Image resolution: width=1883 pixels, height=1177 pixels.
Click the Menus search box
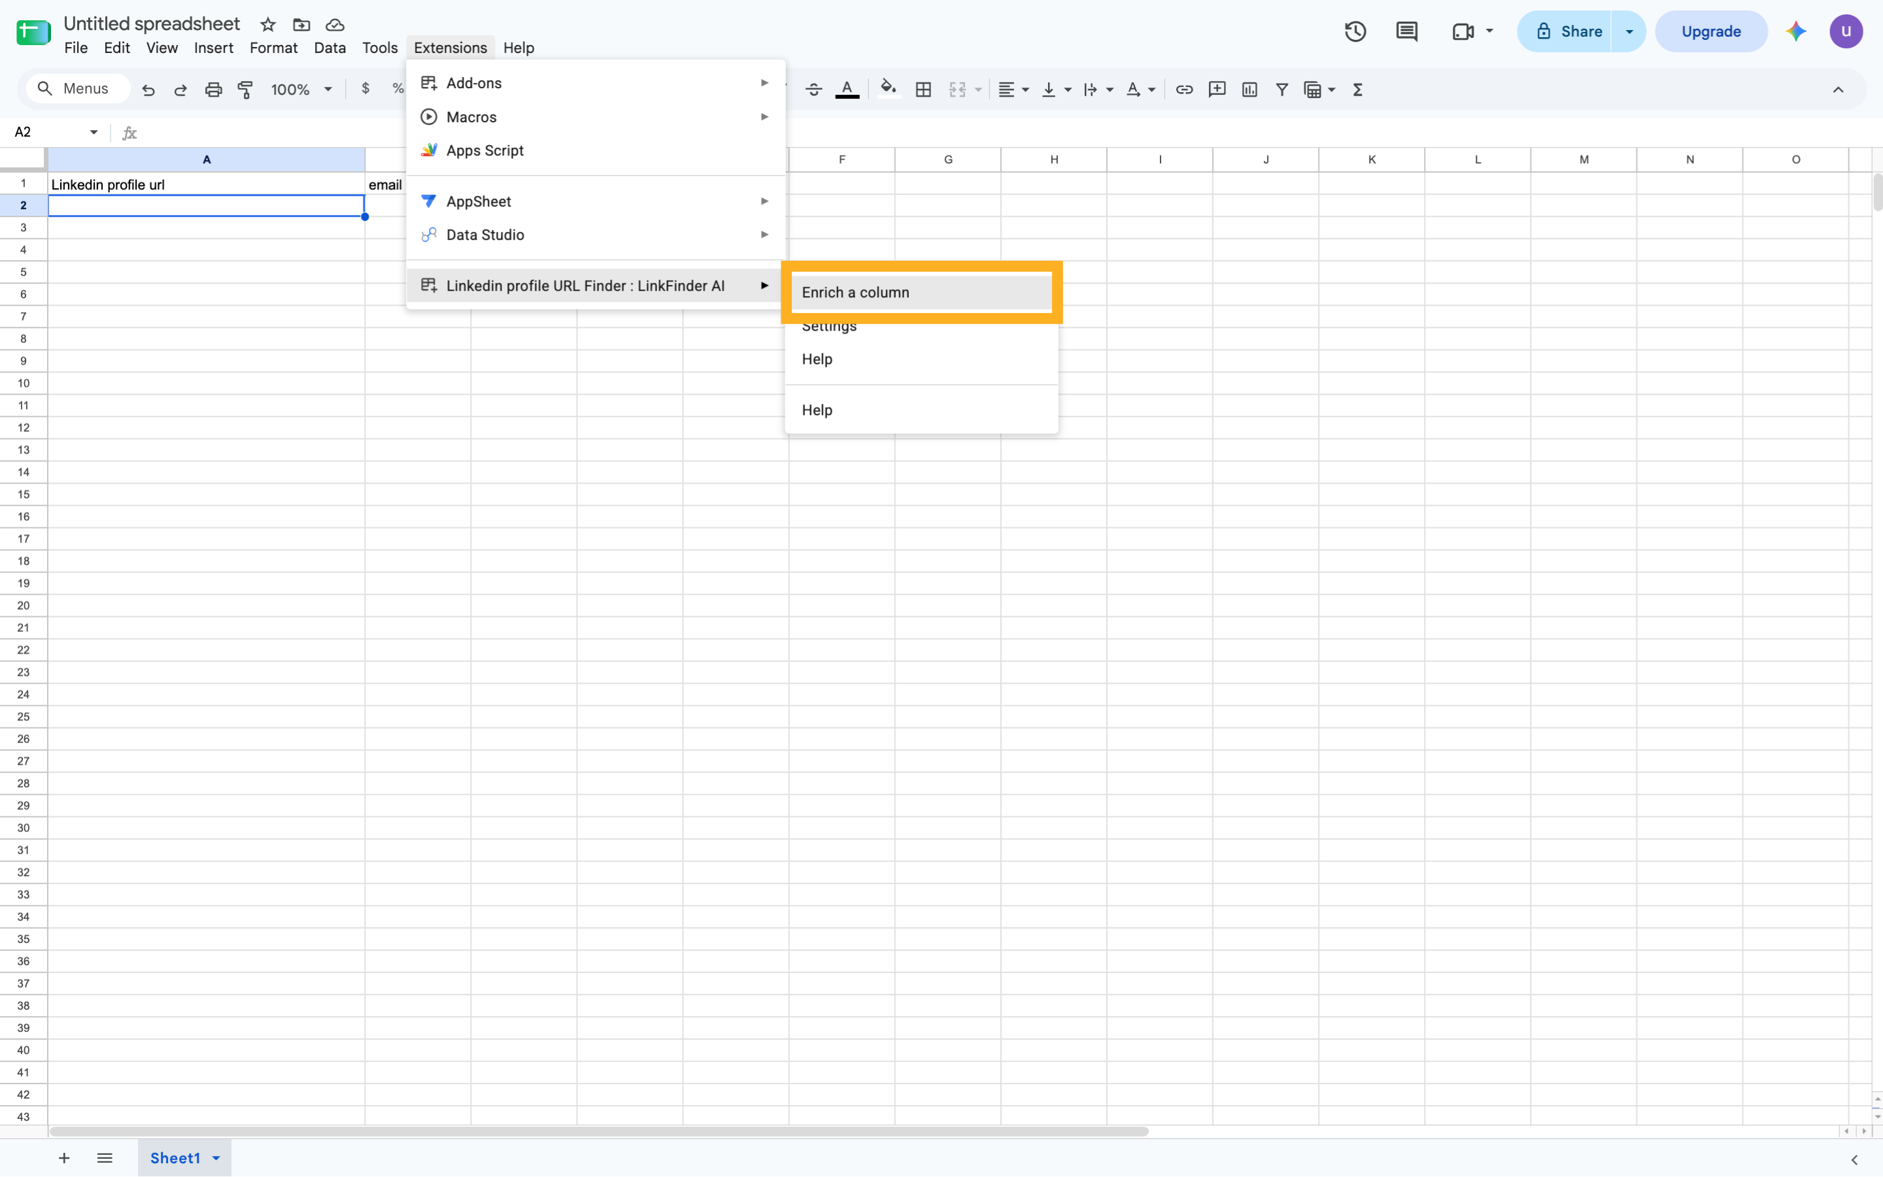coord(78,89)
